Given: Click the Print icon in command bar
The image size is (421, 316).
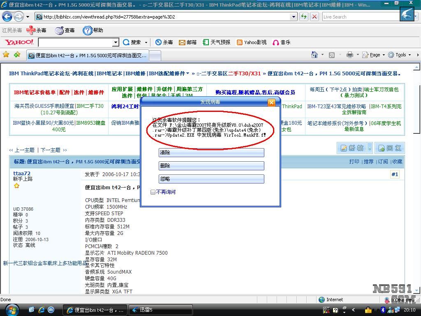Looking at the screenshot, I should [349, 55].
